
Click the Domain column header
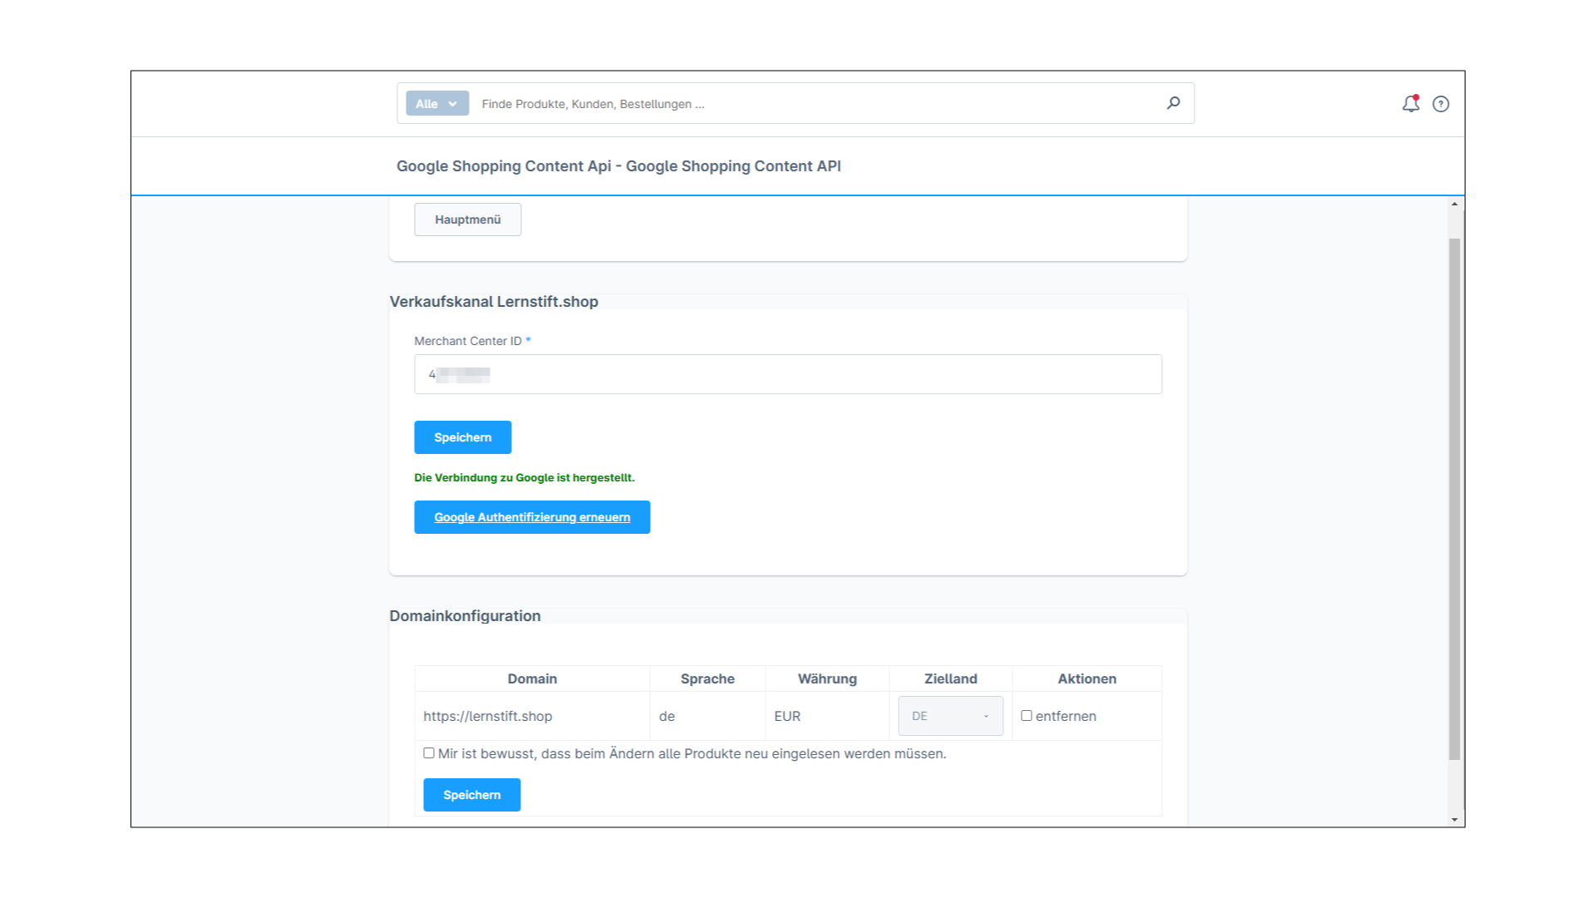pyautogui.click(x=532, y=678)
